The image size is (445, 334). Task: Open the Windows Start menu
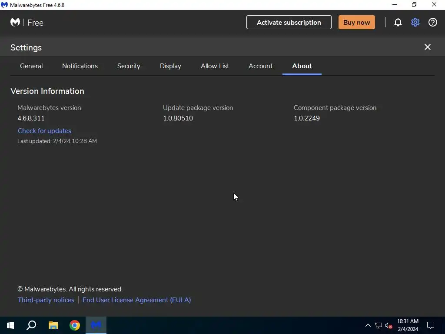[x=10, y=325]
